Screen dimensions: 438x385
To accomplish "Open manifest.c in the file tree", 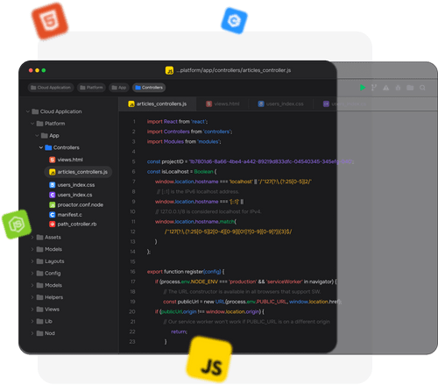I will coord(66,215).
